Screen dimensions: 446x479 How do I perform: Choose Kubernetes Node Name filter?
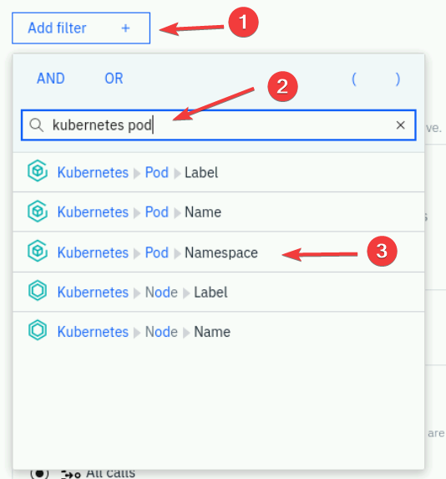(x=219, y=332)
